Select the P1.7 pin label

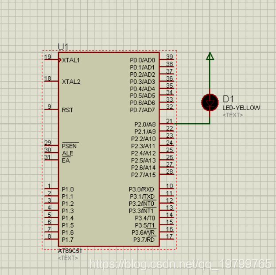click(x=68, y=240)
